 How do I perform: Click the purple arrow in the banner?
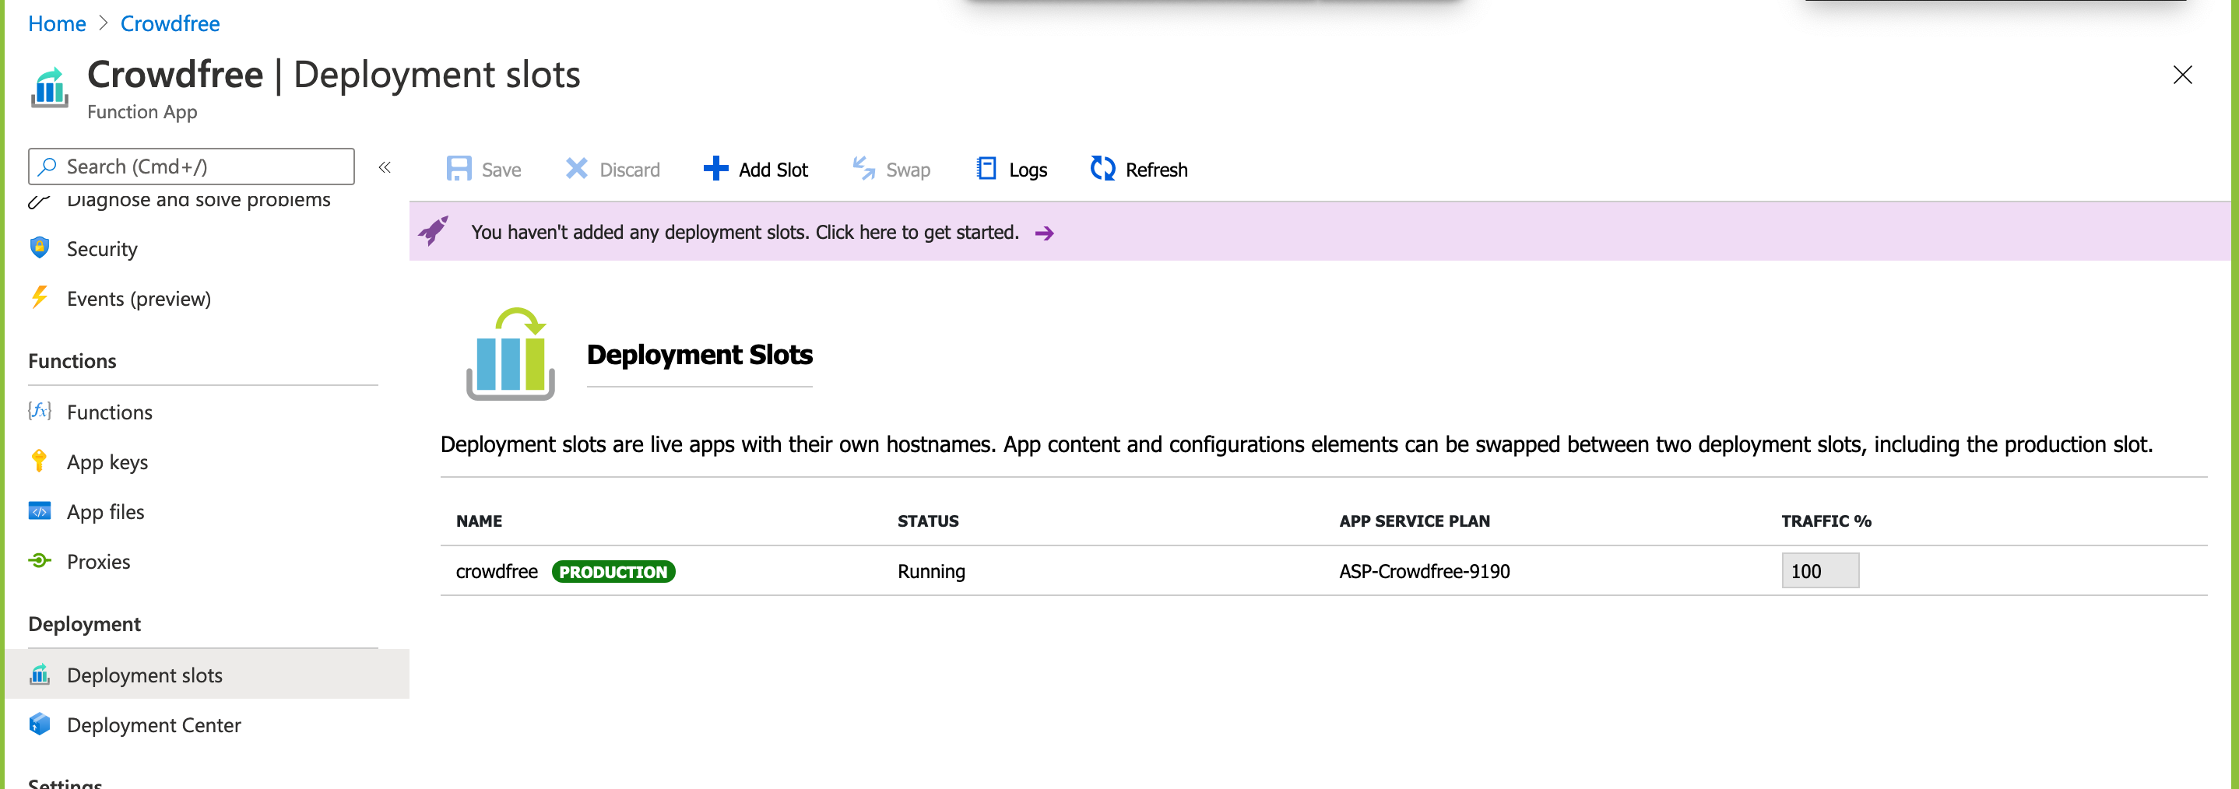1045,233
